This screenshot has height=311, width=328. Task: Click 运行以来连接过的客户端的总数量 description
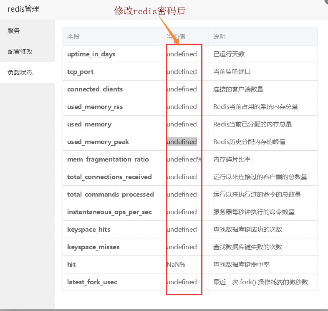(260, 177)
